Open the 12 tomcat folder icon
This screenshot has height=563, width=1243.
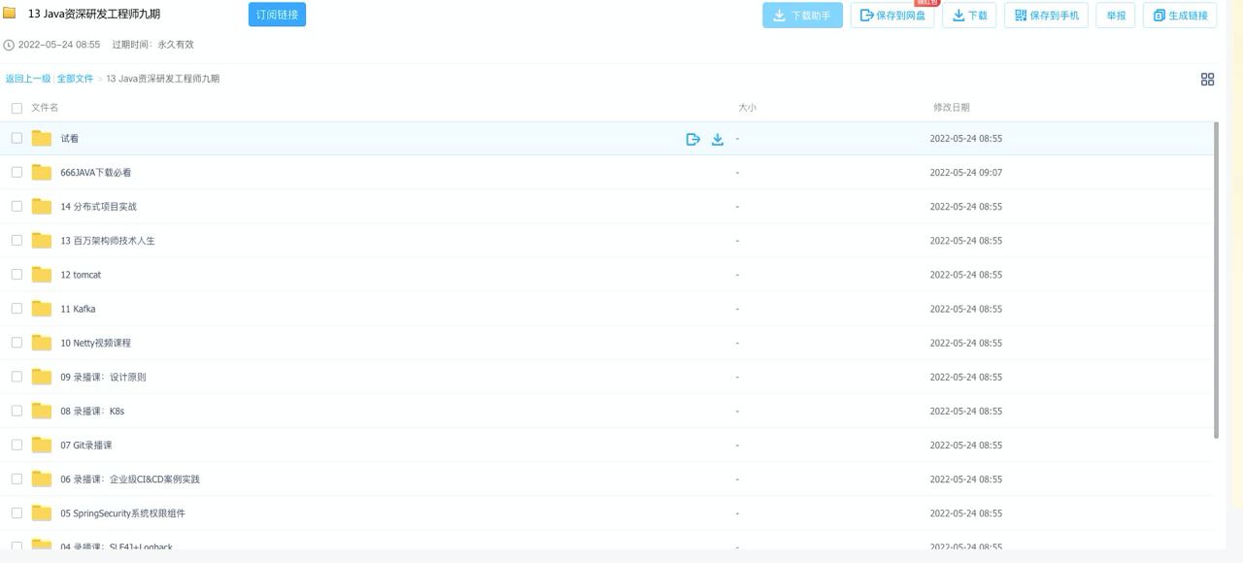click(42, 275)
